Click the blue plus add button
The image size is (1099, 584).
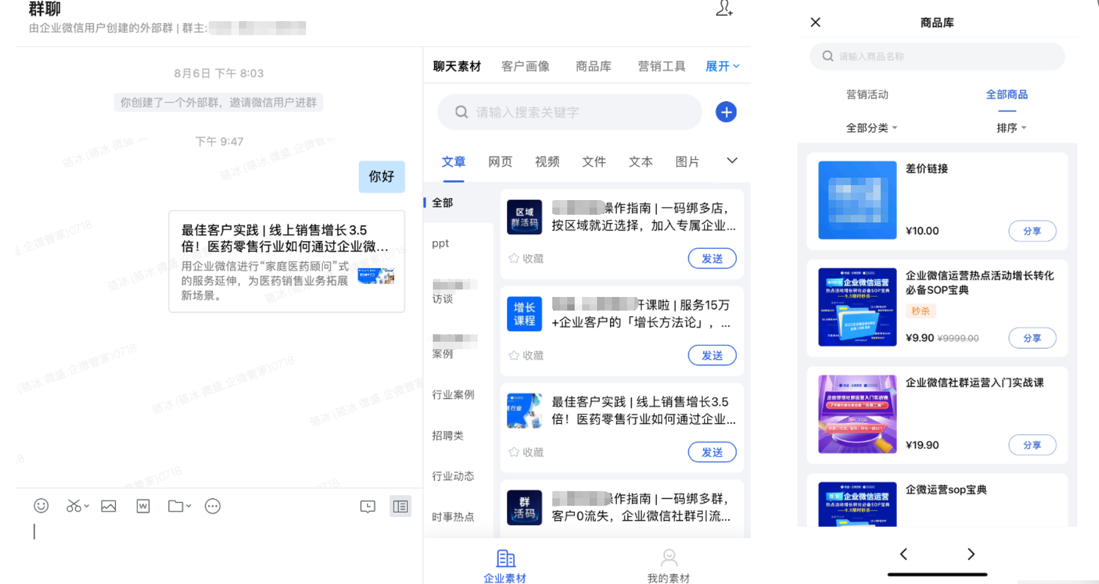click(726, 112)
